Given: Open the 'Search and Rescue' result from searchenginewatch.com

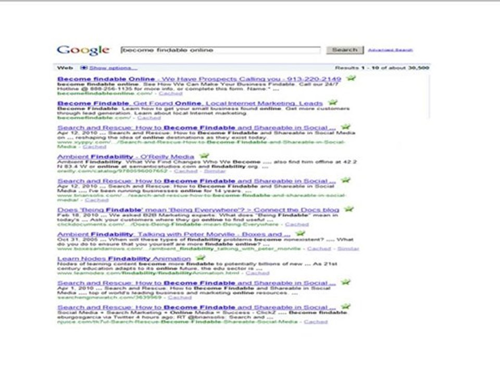Looking at the screenshot, I should tap(196, 283).
